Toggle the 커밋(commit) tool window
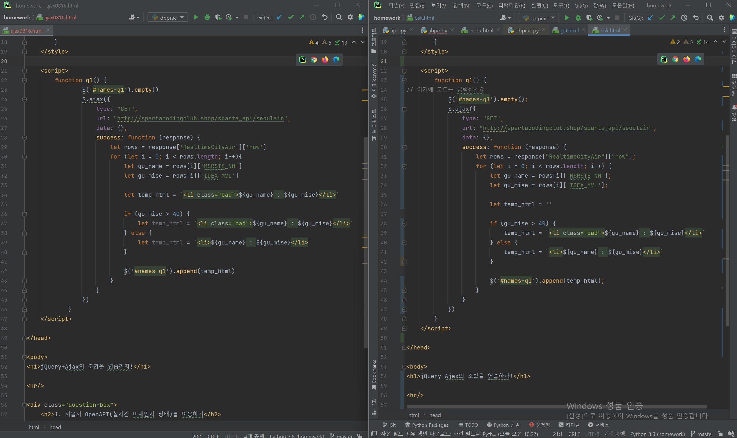 tap(374, 81)
